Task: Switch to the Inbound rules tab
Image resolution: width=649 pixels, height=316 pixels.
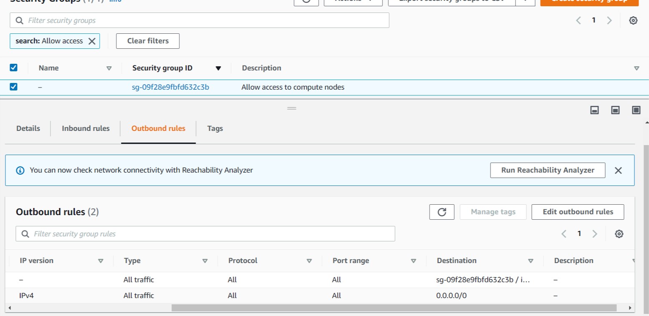Action: pos(86,128)
